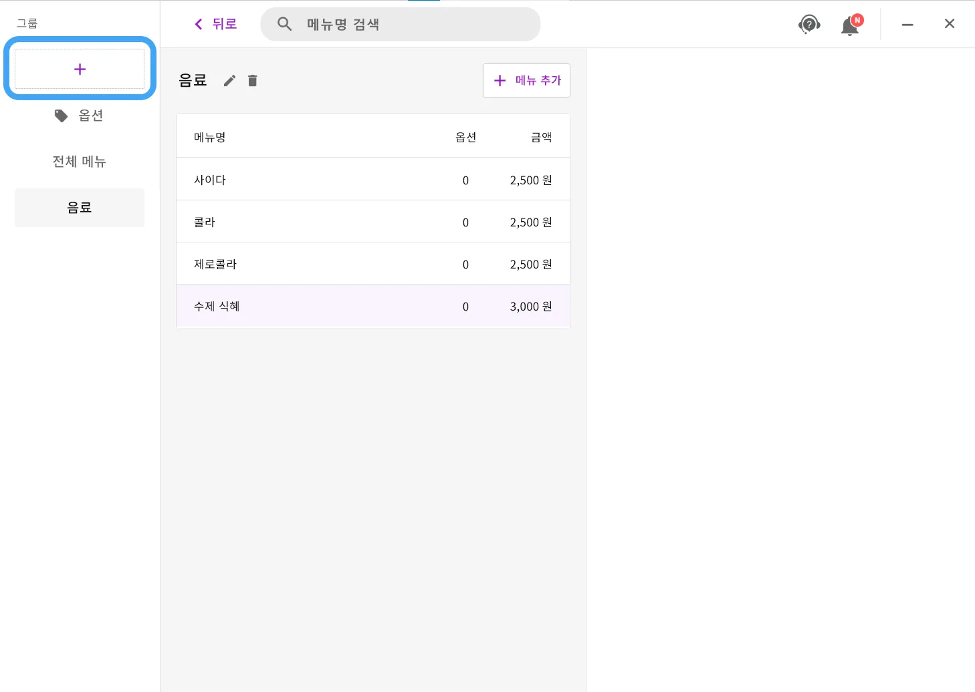Click the magnifier search icon

pos(284,24)
